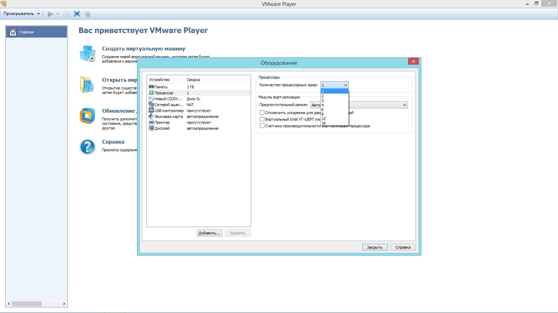
Task: Select the Новый CD/DVD device icon
Action: (x=151, y=99)
